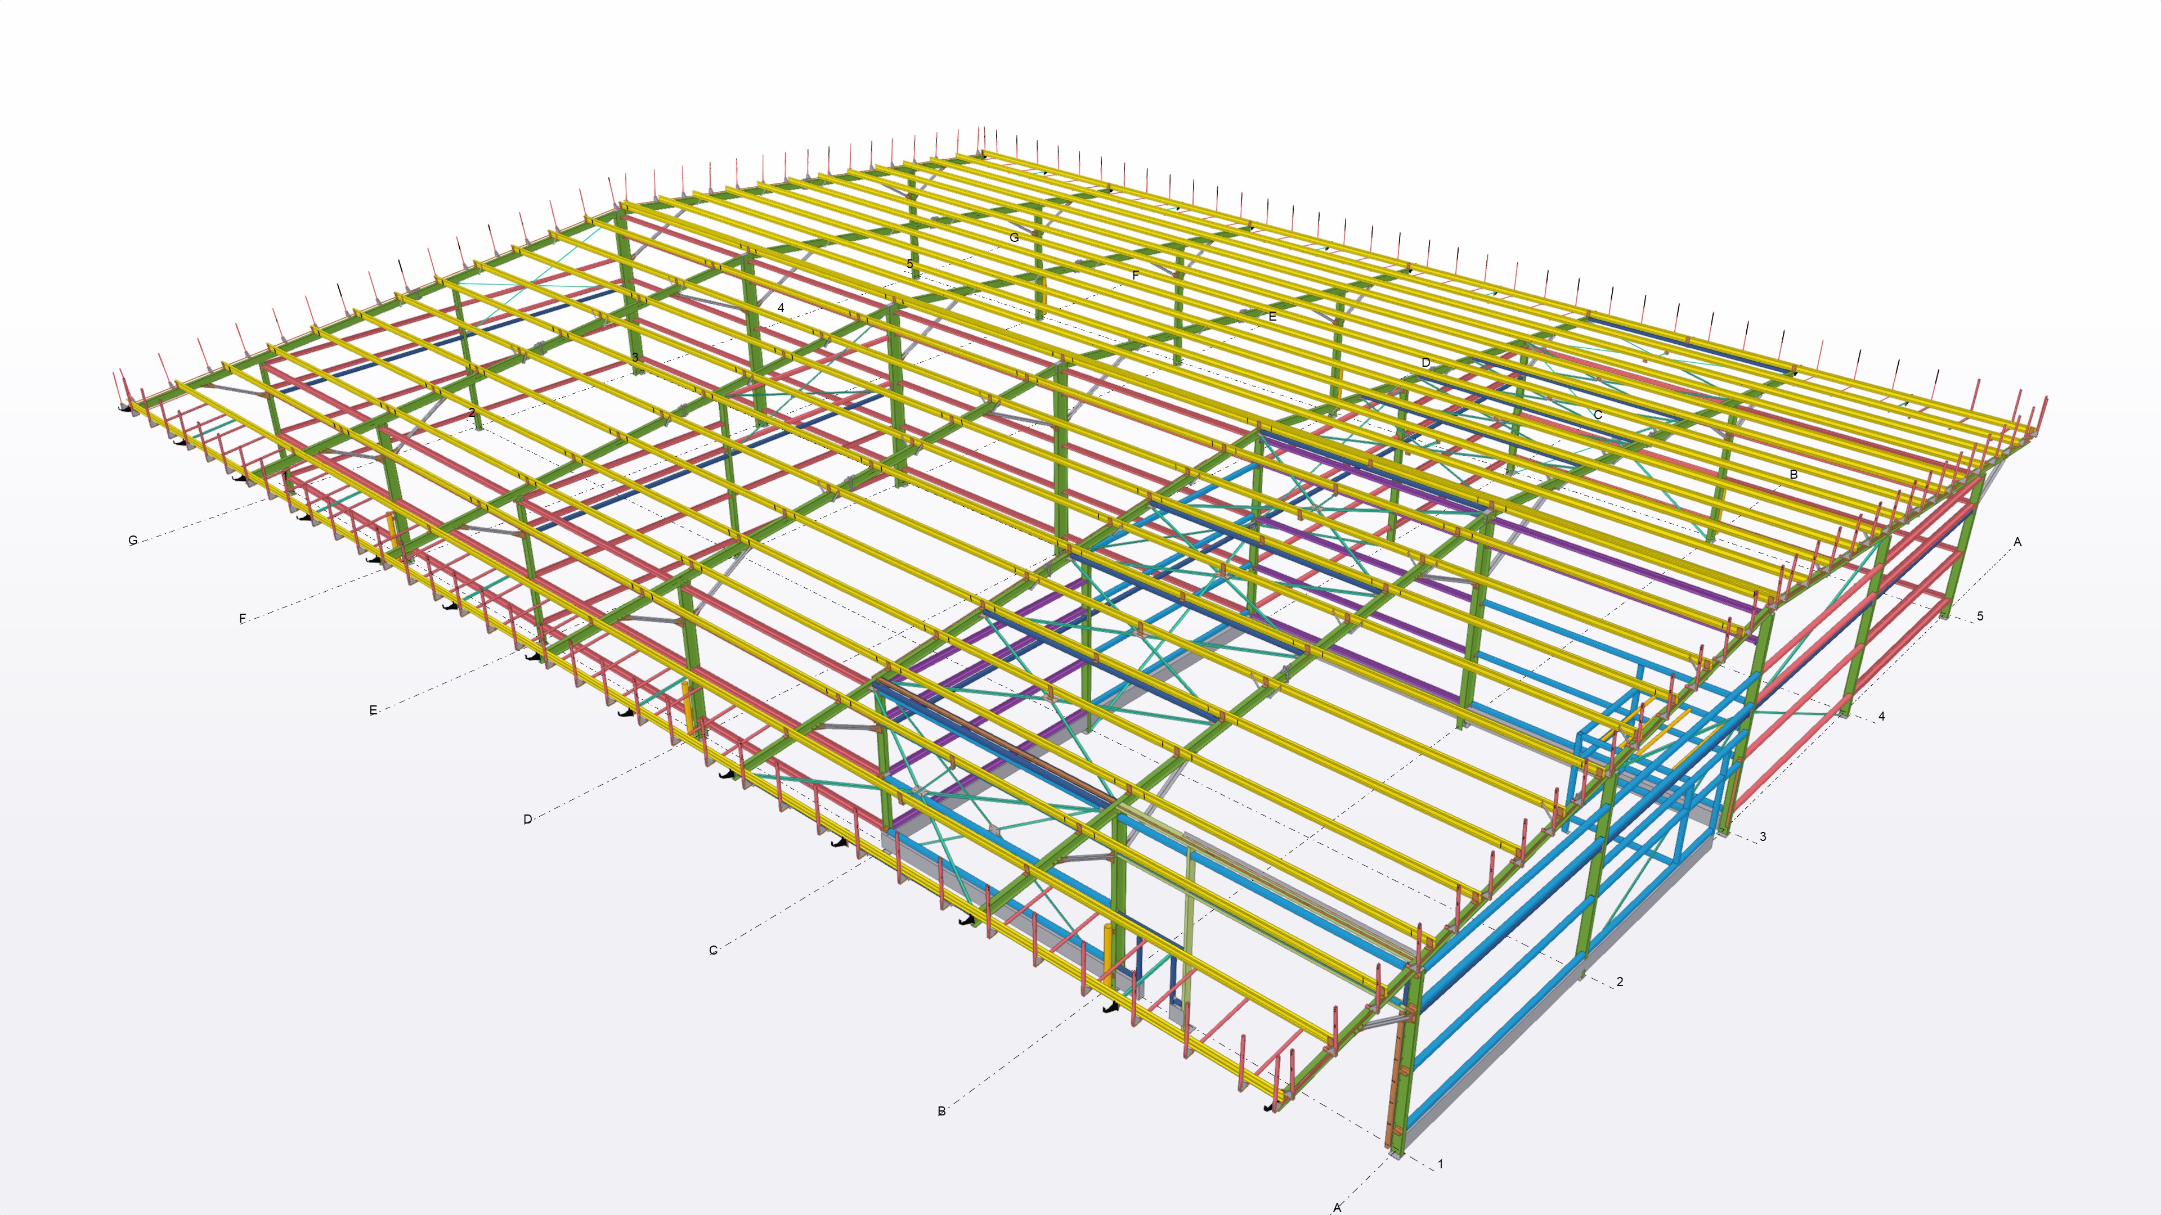Select grid label 3 at ground gridline end
This screenshot has width=2161, height=1215.
coord(1763,837)
